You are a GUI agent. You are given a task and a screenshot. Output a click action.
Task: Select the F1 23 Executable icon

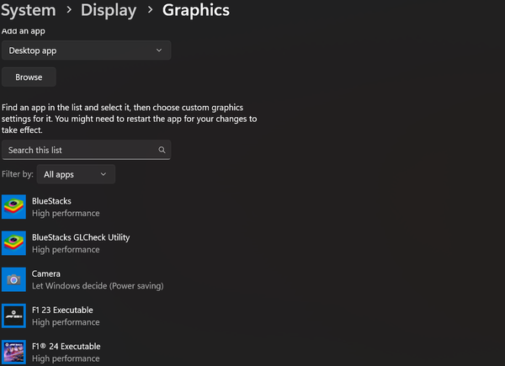pyautogui.click(x=13, y=316)
